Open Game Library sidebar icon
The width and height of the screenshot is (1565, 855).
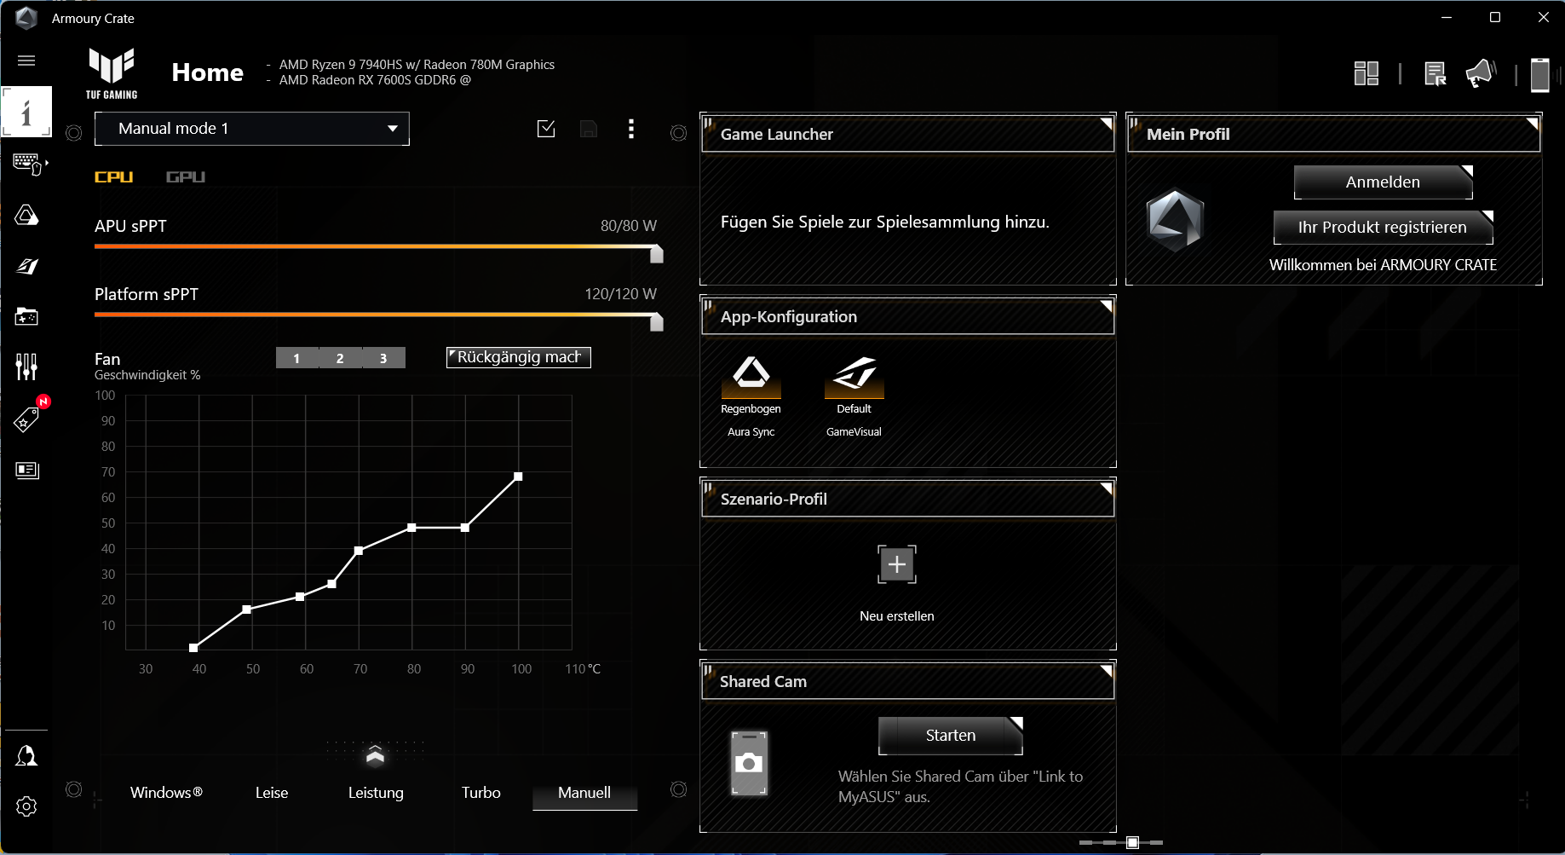[26, 316]
